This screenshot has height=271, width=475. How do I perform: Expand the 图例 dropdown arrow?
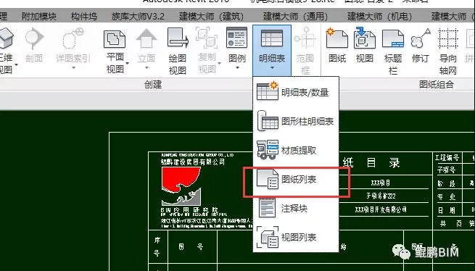pyautogui.click(x=237, y=68)
